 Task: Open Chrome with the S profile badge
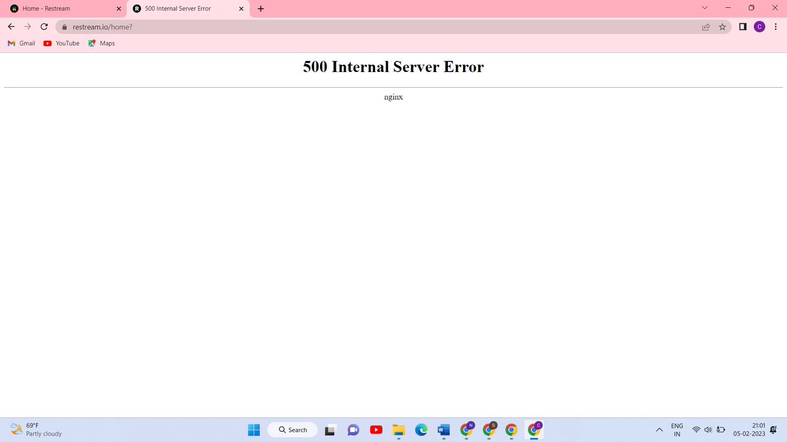click(x=489, y=430)
